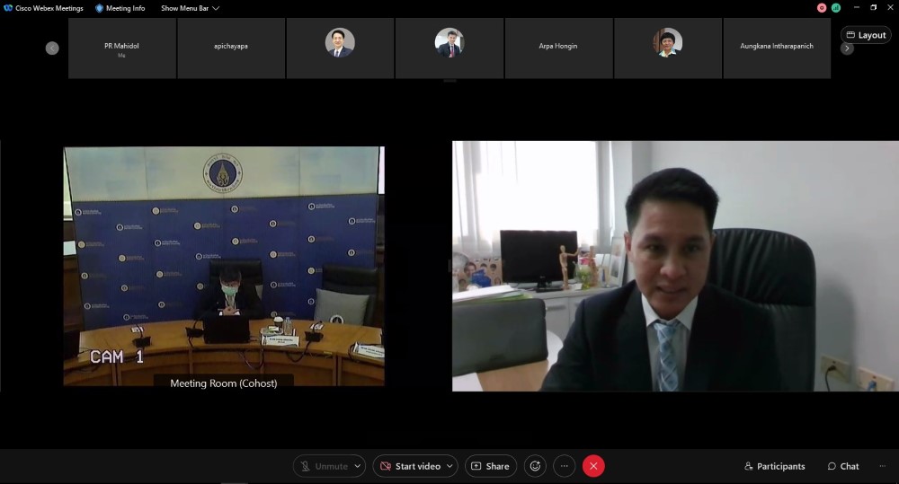Select the Meeting Room (Cohost) video feed

[224, 266]
